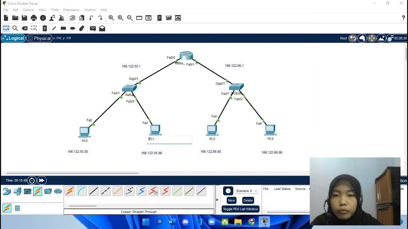Open the Activity Wizard icon
Image resolution: width=408 pixels, height=229 pixels.
(62, 18)
